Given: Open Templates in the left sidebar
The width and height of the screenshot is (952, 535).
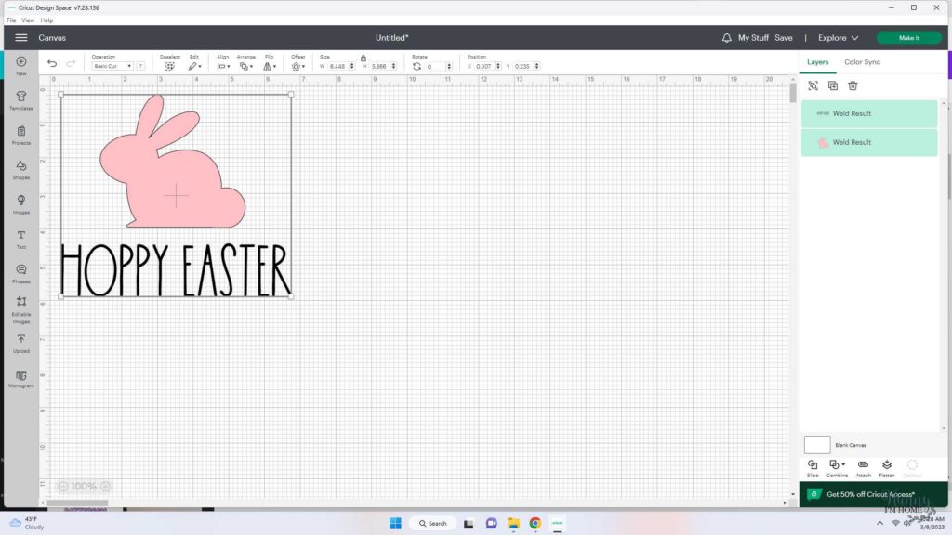Looking at the screenshot, I should click(21, 100).
